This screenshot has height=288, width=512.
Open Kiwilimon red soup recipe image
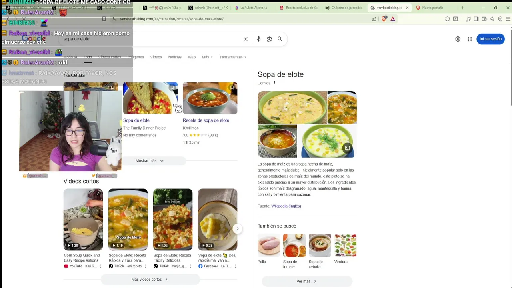click(210, 98)
